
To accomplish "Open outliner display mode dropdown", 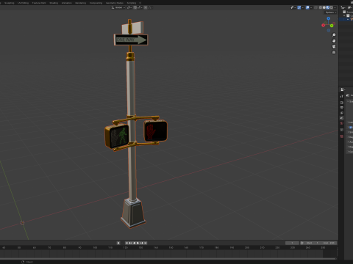I will tap(350, 7).
